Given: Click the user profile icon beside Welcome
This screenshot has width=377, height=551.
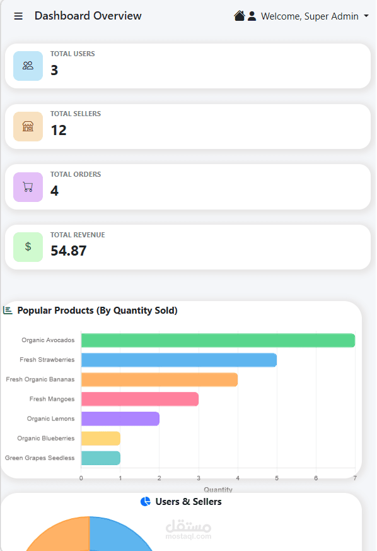Looking at the screenshot, I should click(250, 15).
